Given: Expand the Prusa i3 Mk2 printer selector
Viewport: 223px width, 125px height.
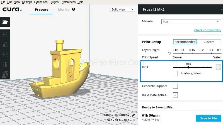Looking at the screenshot, I should pyautogui.click(x=180, y=9).
